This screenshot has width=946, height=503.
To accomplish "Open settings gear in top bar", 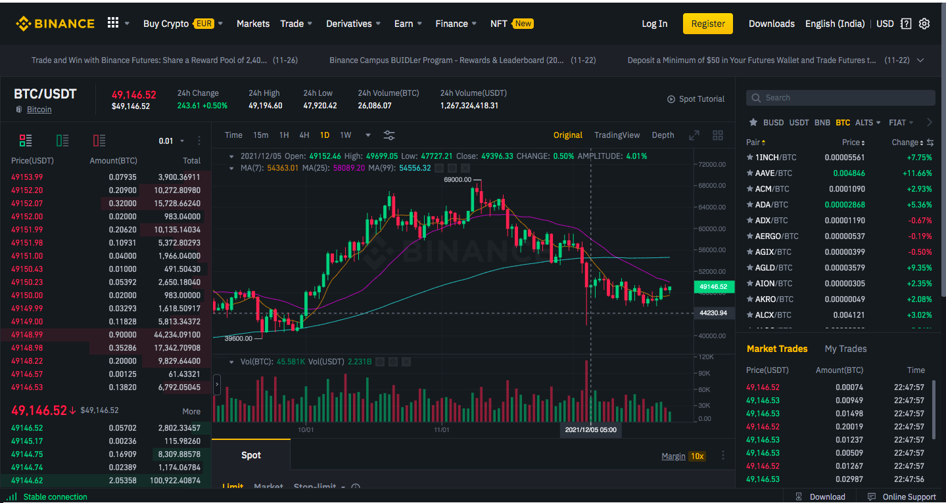I will [924, 24].
